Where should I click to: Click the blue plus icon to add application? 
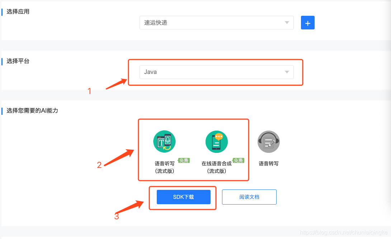coord(307,22)
